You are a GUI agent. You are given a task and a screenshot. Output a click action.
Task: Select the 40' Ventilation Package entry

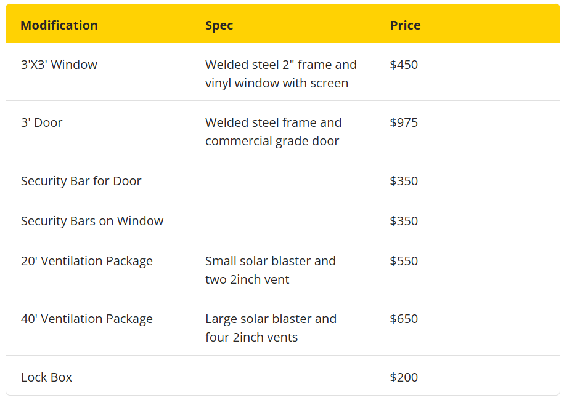tap(87, 319)
